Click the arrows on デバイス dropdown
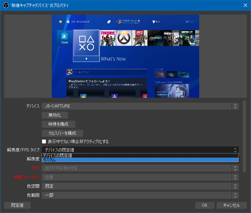Screen dimensions: 251x213 (x=235, y=106)
